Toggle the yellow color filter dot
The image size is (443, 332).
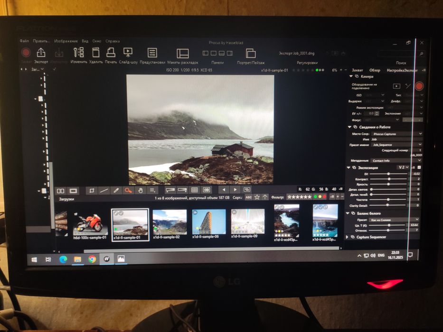(320, 197)
